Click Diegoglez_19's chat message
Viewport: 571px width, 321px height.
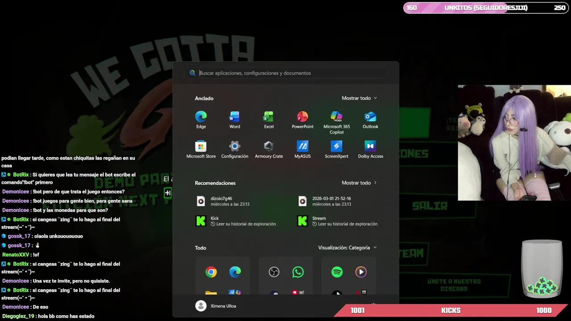[x=66, y=316]
